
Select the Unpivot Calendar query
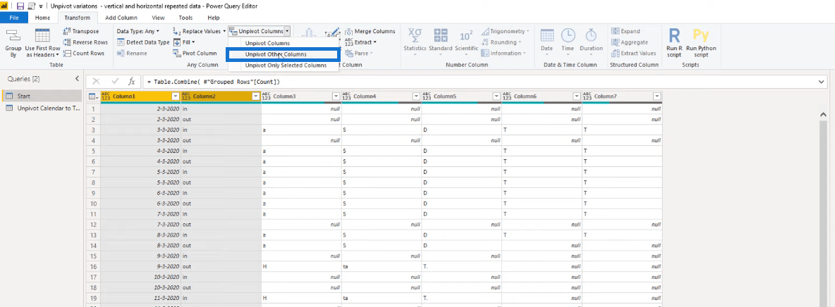[x=41, y=108]
